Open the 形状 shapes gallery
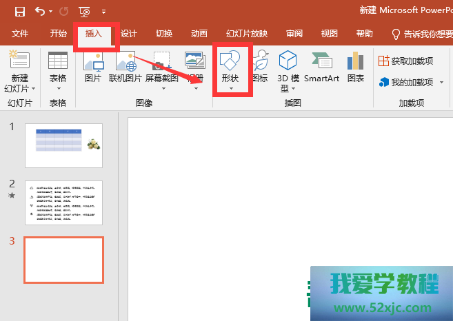The height and width of the screenshot is (321, 453). [x=230, y=69]
